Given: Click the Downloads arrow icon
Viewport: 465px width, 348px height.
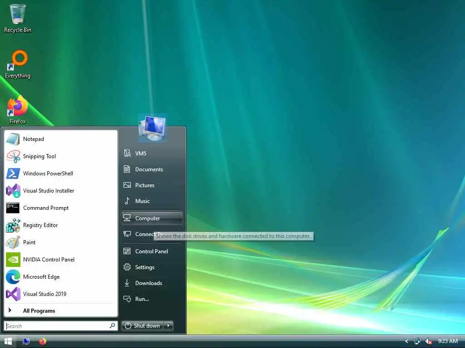Looking at the screenshot, I should click(127, 283).
